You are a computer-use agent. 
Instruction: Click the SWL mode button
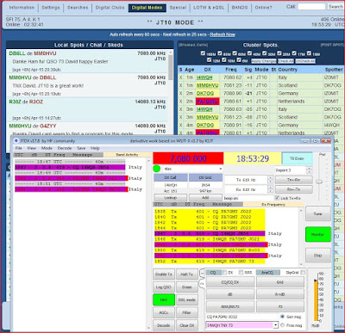pos(187,299)
